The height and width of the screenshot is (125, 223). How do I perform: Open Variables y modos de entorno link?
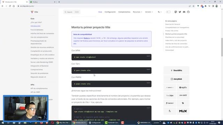42,58
